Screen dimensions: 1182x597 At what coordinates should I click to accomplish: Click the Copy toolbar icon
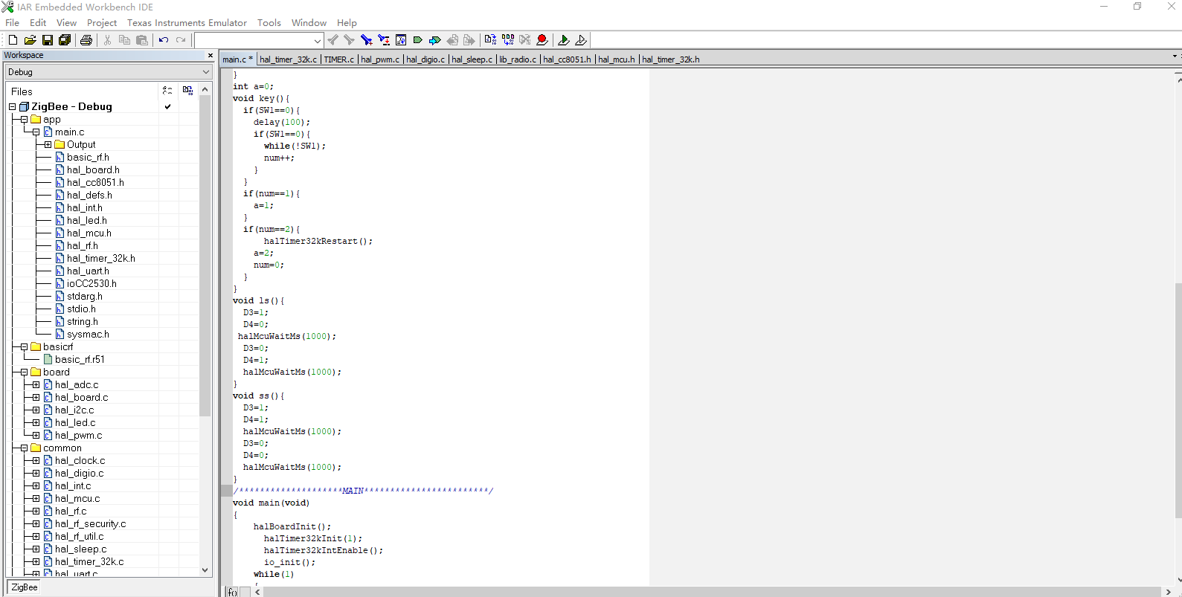click(x=124, y=40)
